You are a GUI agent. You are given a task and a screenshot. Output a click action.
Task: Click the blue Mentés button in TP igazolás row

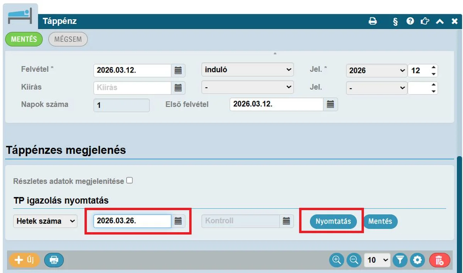(x=380, y=221)
